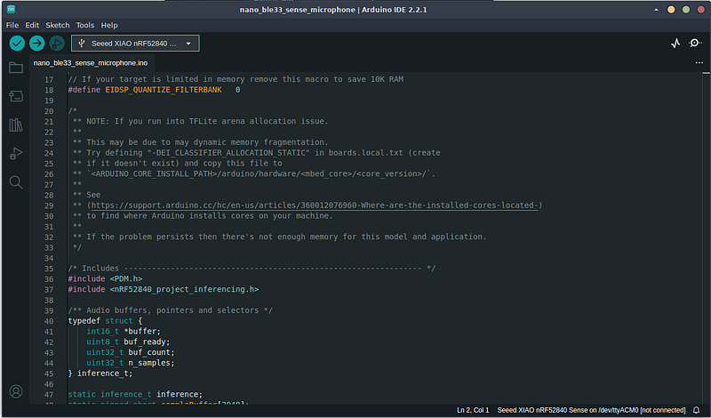
Task: Click the save 10K RAM comment line
Action: [x=236, y=79]
